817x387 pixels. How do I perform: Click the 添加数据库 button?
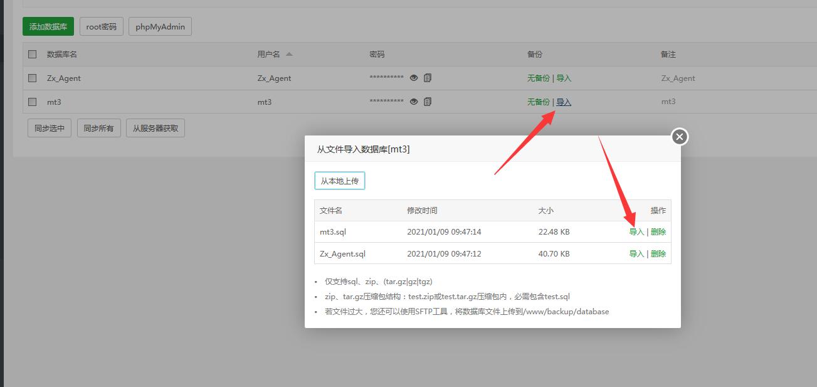pyautogui.click(x=48, y=27)
